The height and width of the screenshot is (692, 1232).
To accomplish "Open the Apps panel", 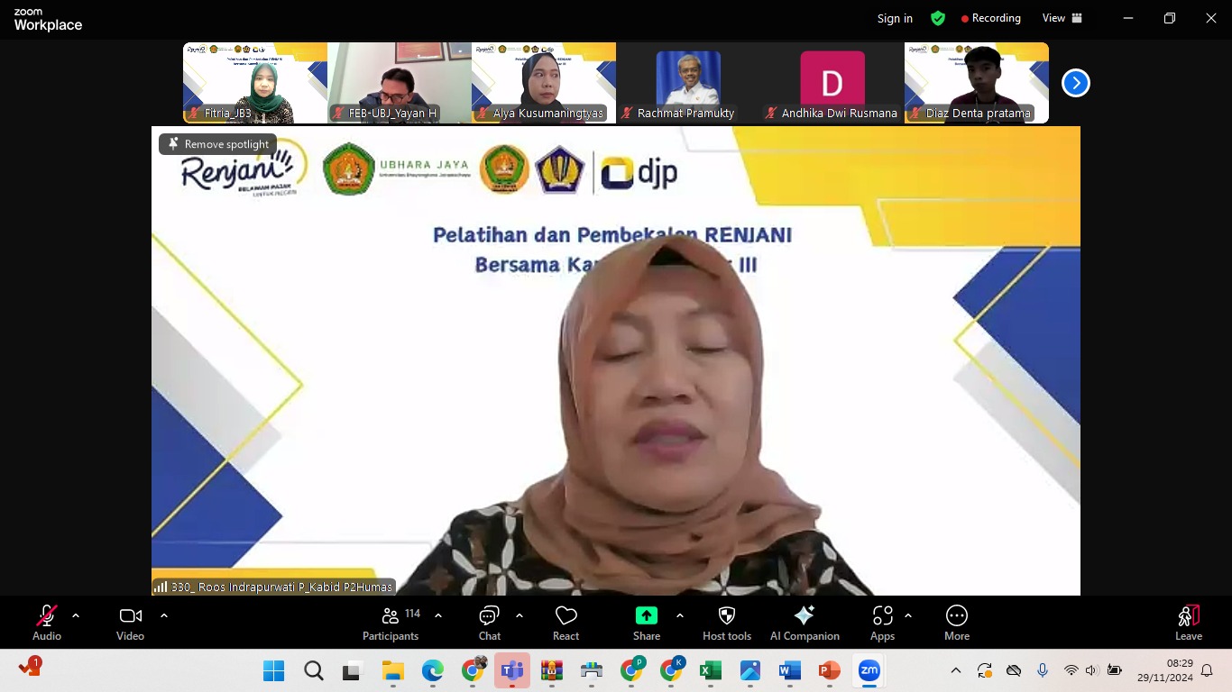I will coord(882,623).
